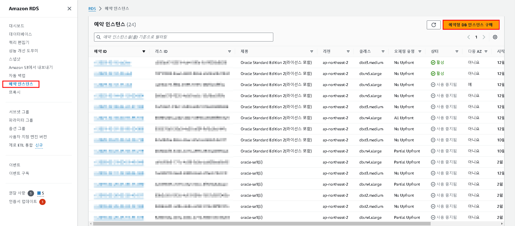Screen dimensions: 515x226
Task: Click 'All Upfront' offering type cell
Action: (404, 118)
